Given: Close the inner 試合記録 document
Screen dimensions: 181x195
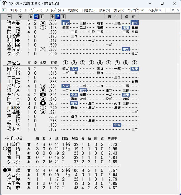Looking at the screenshot, I should point(178,11).
